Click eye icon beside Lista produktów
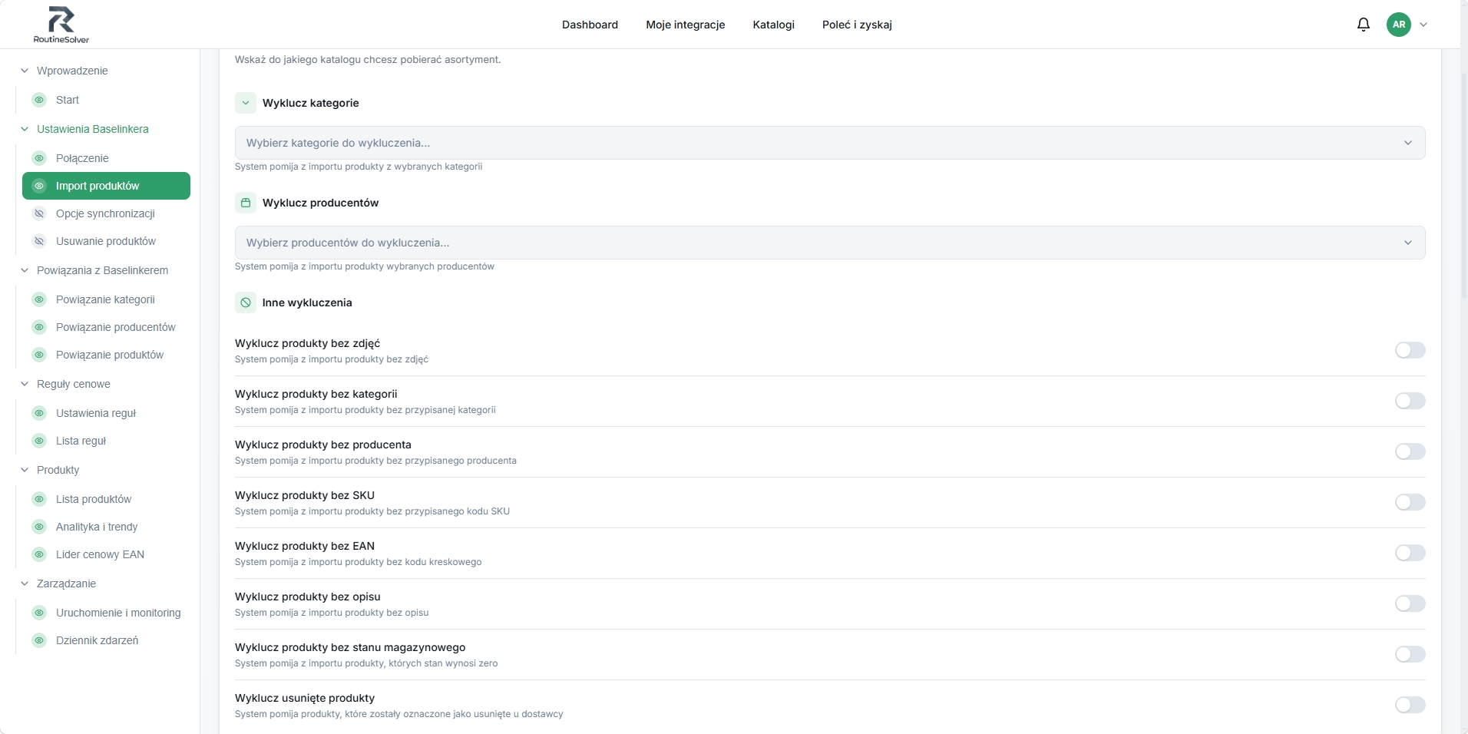The image size is (1468, 734). point(39,499)
